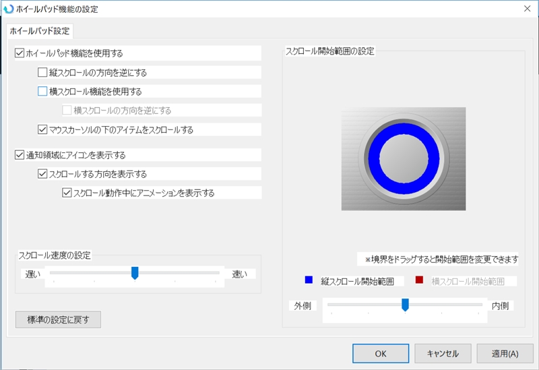Uncheck スクロールする方向を表示する option
Image resolution: width=539 pixels, height=370 pixels.
[x=42, y=174]
